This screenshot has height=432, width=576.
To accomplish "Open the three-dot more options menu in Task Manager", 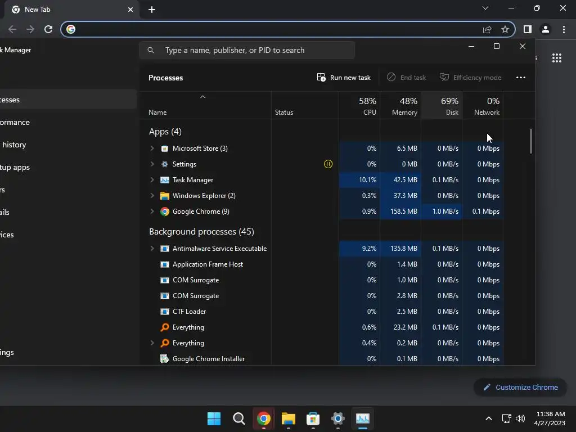I will pos(520,78).
